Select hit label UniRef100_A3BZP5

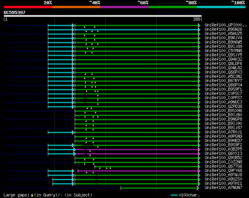pyautogui.click(x=223, y=149)
